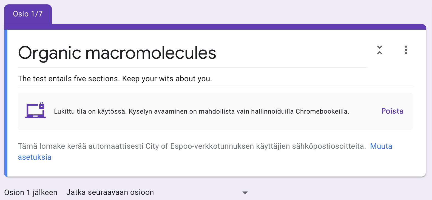Image resolution: width=432 pixels, height=200 pixels.
Task: Select the 'Osio 1/7' section tab
Action: click(x=28, y=14)
